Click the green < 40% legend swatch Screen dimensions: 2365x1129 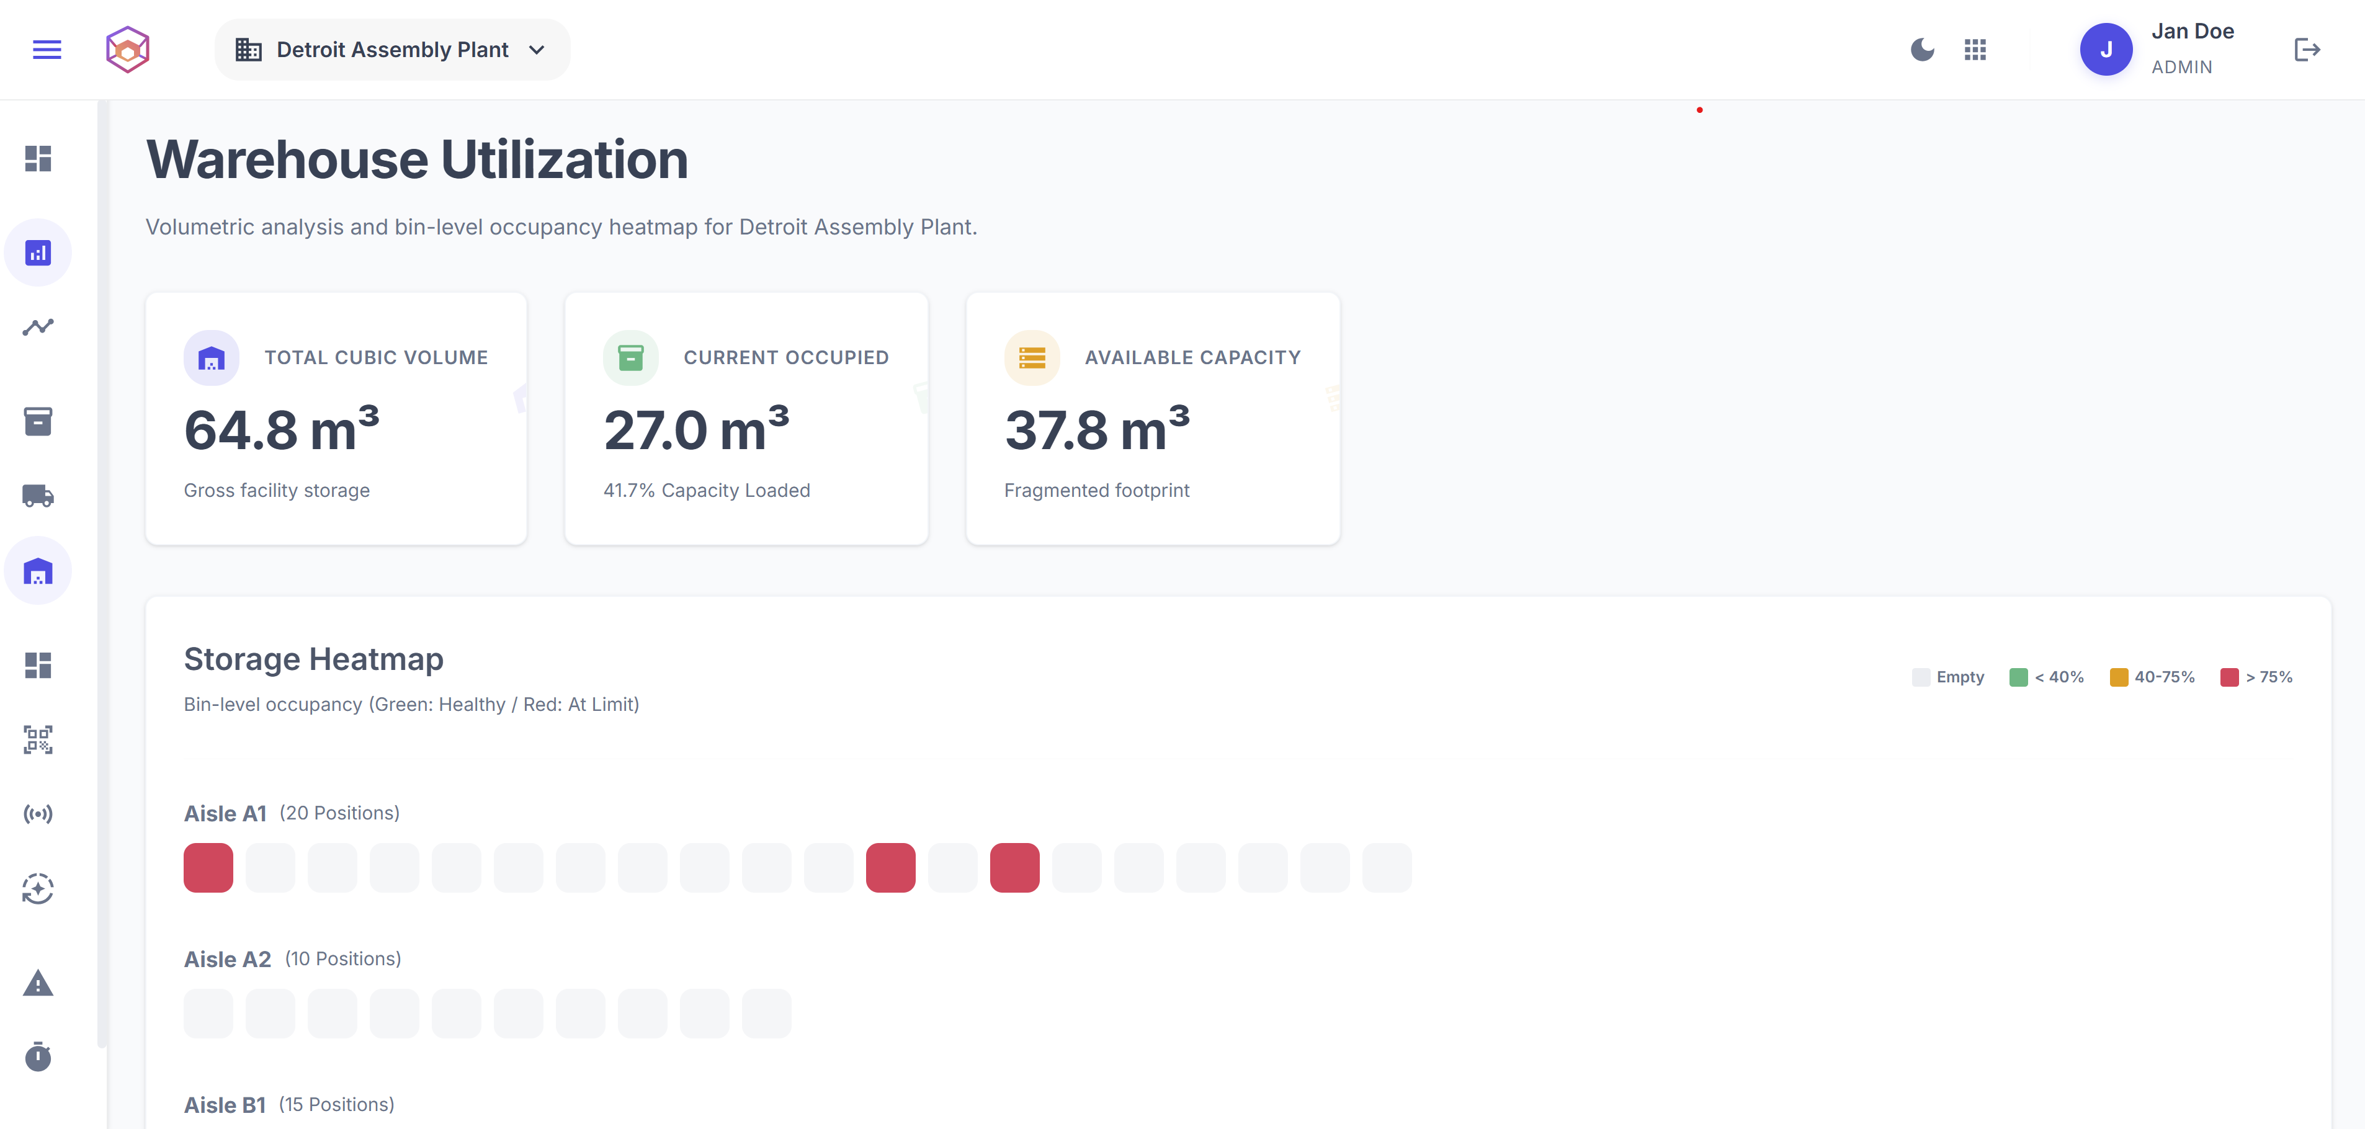tap(2018, 677)
